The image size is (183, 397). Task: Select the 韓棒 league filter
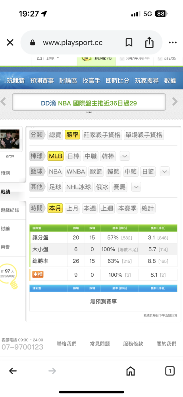[108, 156]
